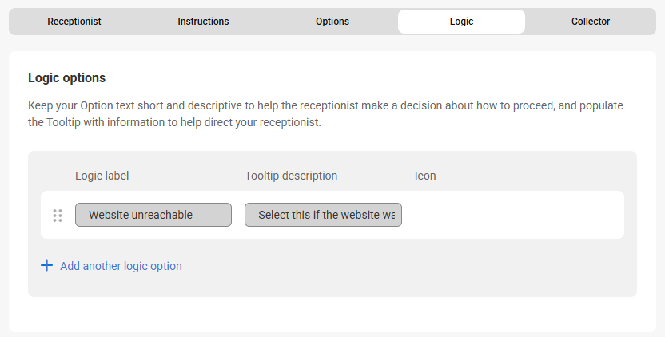
Task: Open the Instructions tab
Action: point(203,22)
